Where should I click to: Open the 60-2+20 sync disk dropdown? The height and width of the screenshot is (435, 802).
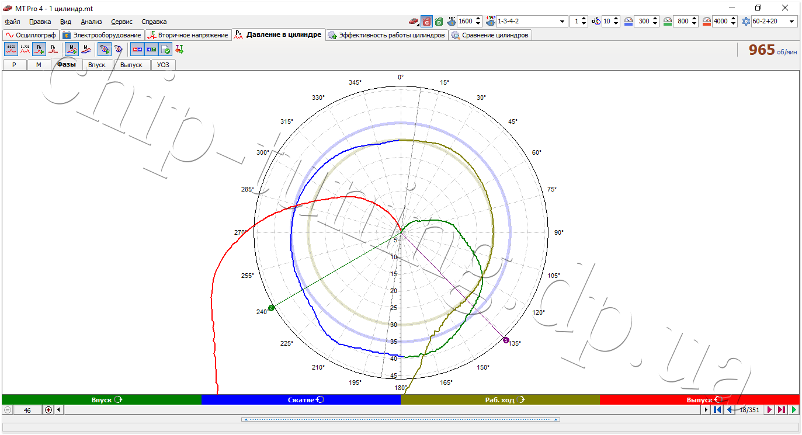[775, 21]
